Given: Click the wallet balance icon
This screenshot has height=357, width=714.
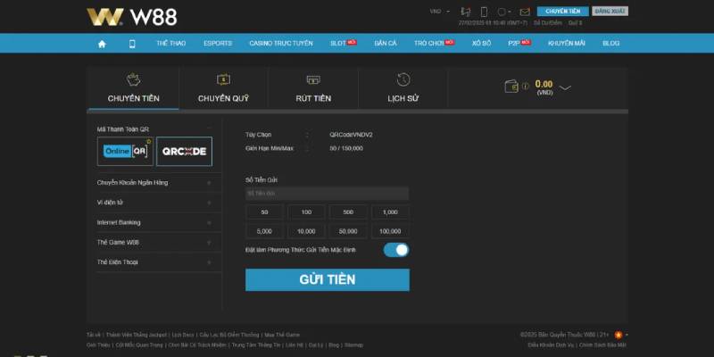Looking at the screenshot, I should point(511,86).
